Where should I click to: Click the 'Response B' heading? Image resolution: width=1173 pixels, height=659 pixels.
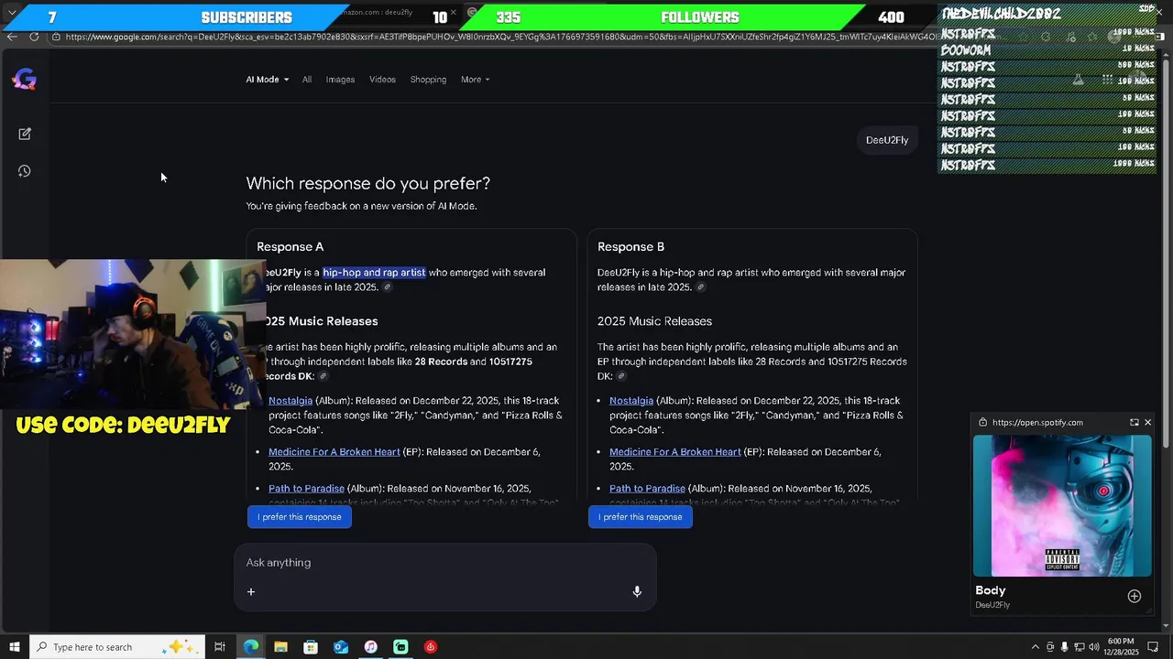point(630,247)
